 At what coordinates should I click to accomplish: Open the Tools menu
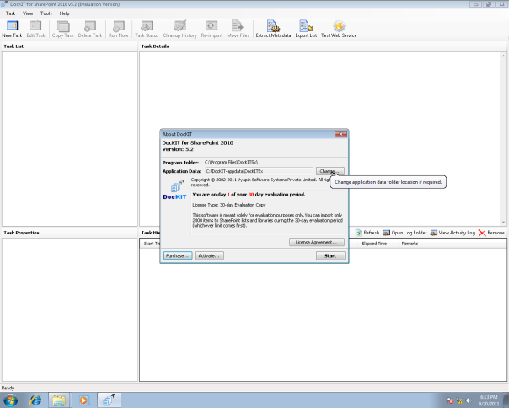(46, 13)
